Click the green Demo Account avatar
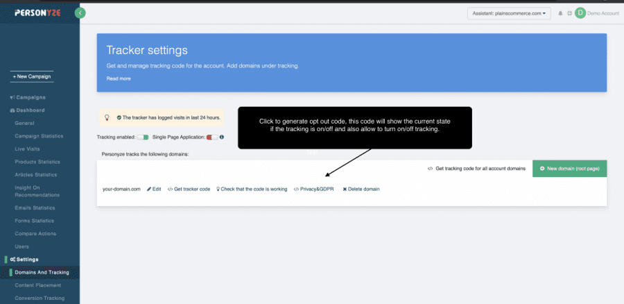This screenshot has height=304, width=624. pyautogui.click(x=580, y=12)
